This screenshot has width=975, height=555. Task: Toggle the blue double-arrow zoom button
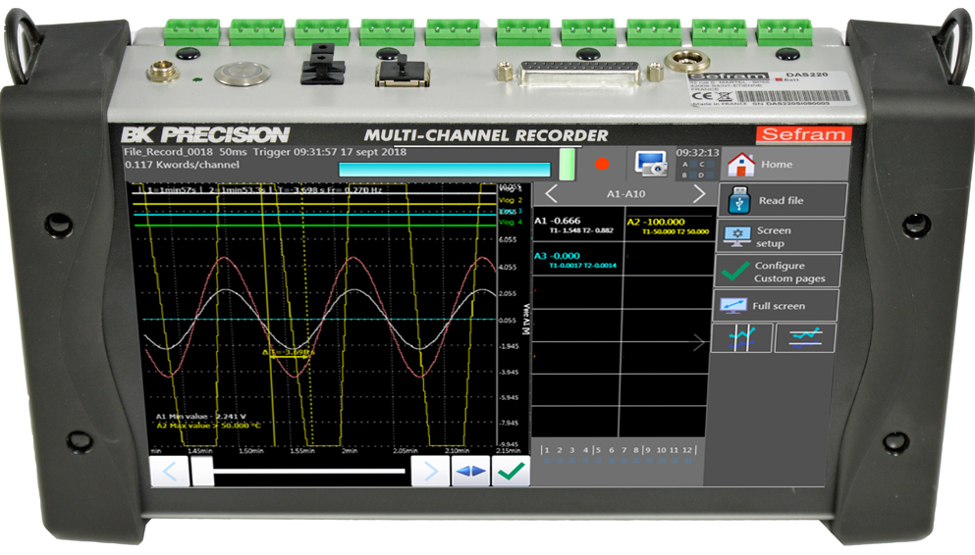(470, 472)
